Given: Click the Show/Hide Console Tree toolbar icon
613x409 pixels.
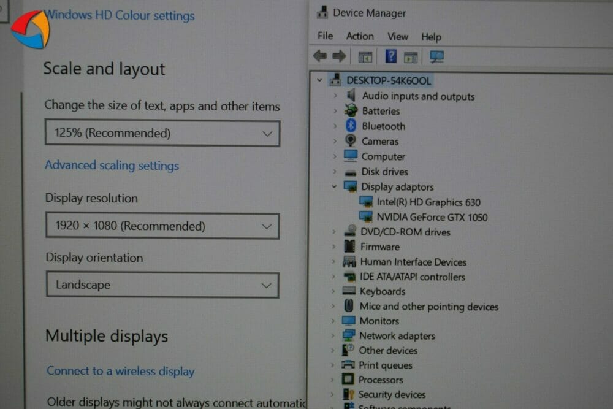Looking at the screenshot, I should [365, 57].
